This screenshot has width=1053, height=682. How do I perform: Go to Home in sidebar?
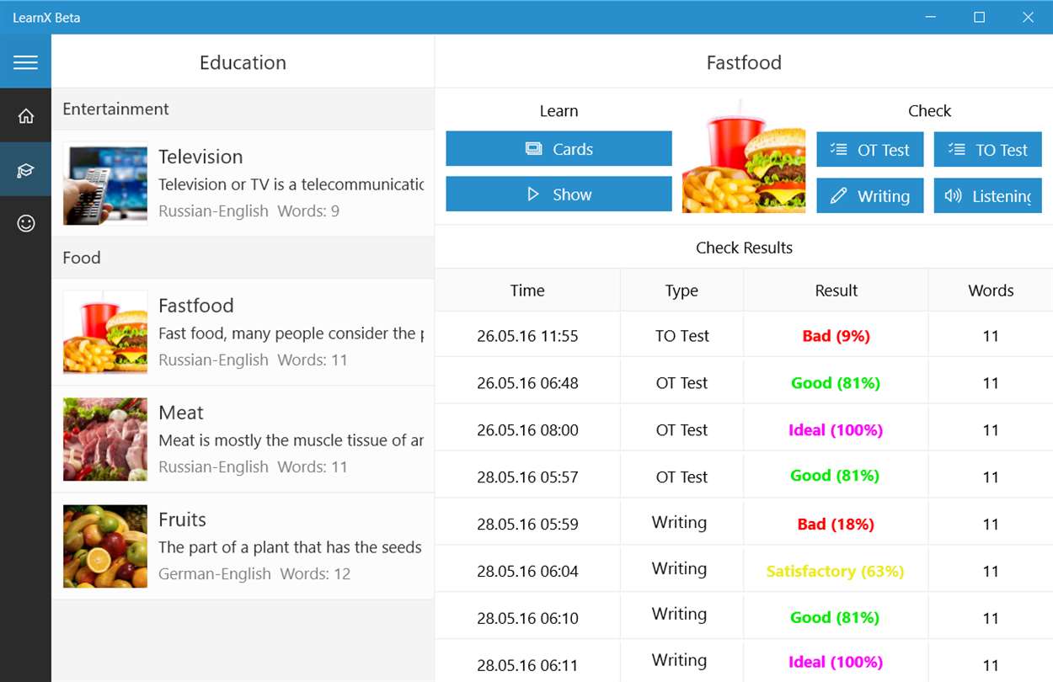pyautogui.click(x=25, y=116)
